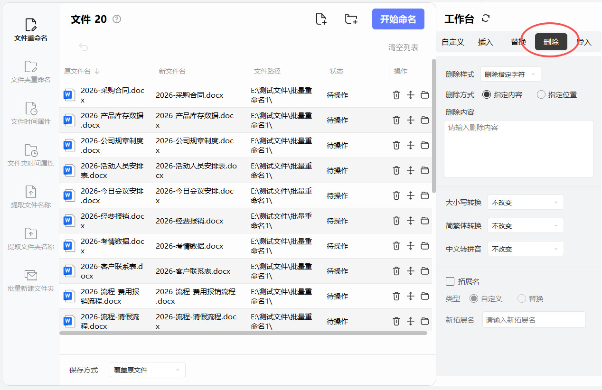Open 文件时间属性 in the sidebar
Image resolution: width=602 pixels, height=390 pixels.
point(31,113)
